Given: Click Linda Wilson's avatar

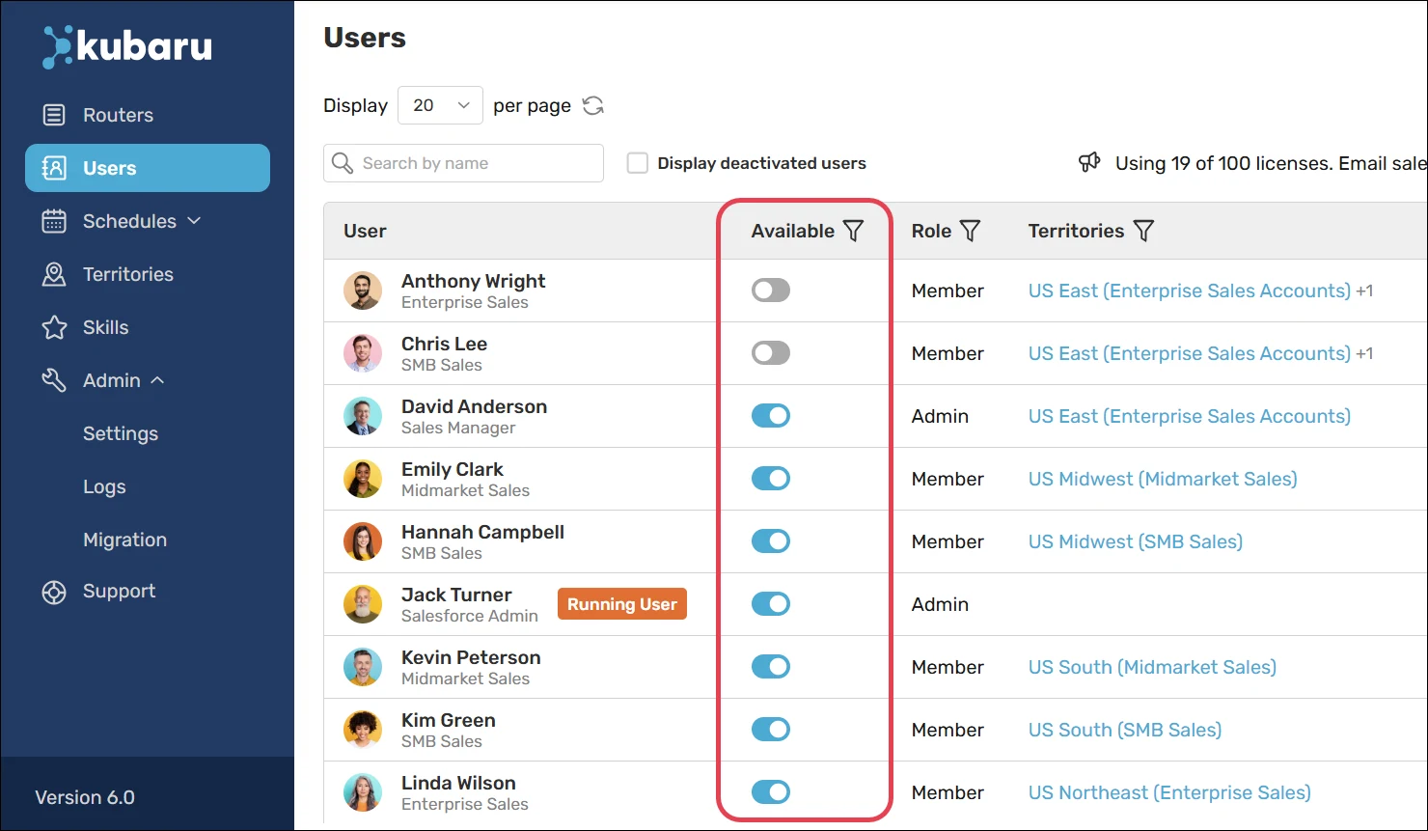Looking at the screenshot, I should pyautogui.click(x=363, y=792).
